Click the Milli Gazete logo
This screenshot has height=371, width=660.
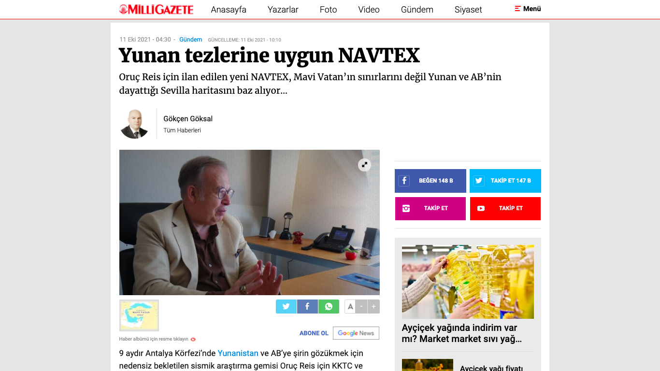(157, 9)
